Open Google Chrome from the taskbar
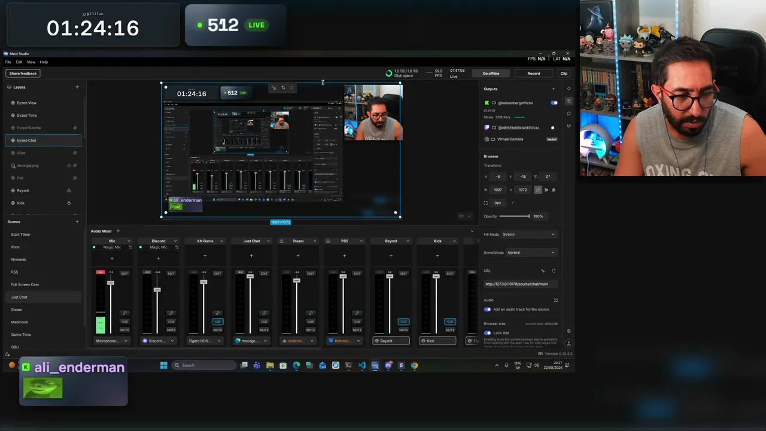766x431 pixels. pos(414,365)
